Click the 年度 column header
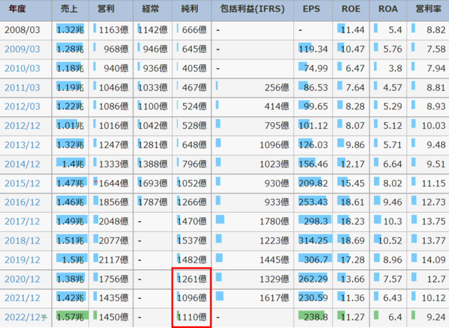The width and height of the screenshot is (449, 328). 17,9
